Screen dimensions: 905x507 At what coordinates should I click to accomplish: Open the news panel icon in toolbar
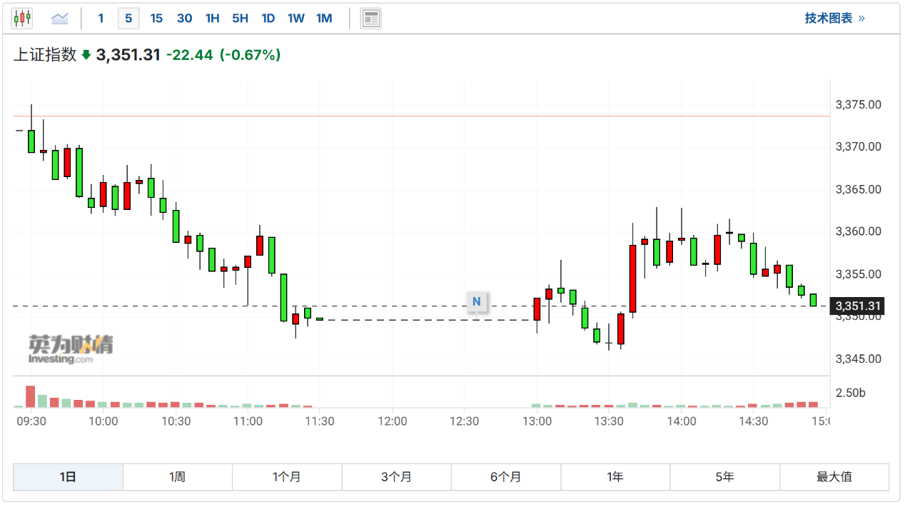[x=371, y=18]
